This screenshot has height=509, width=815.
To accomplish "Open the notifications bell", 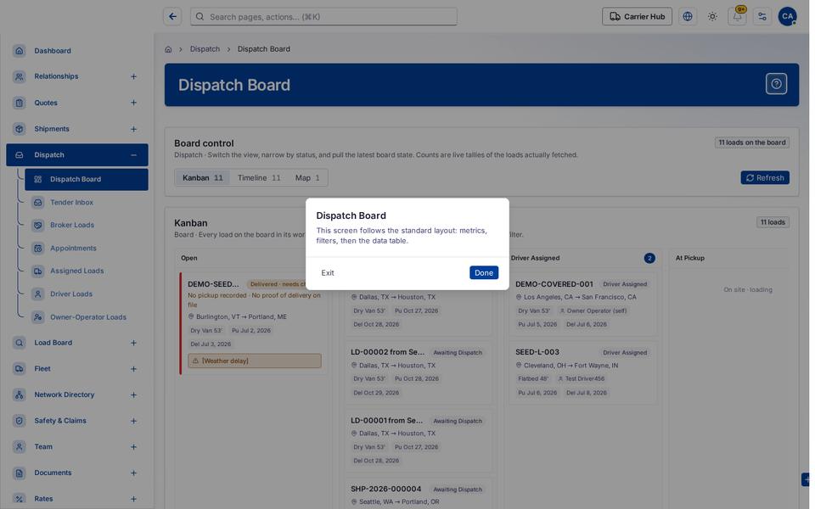I will [737, 17].
